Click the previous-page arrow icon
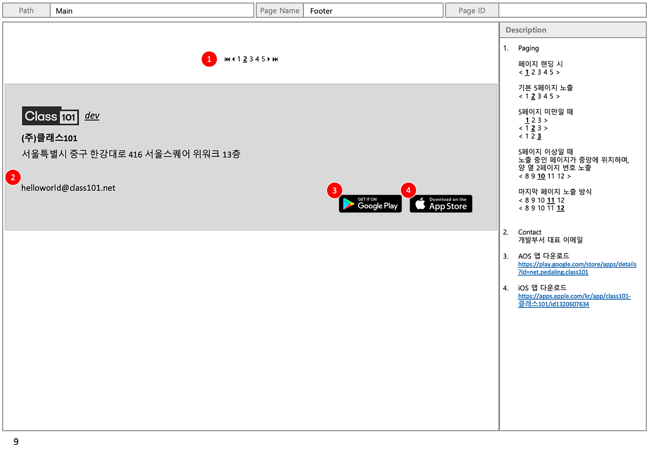 pos(233,59)
